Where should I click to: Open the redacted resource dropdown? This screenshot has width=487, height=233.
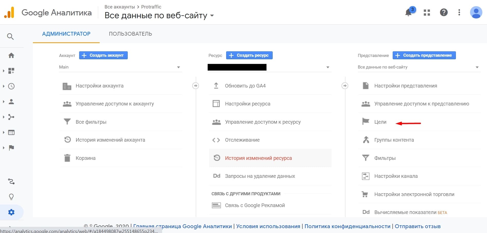pos(270,67)
